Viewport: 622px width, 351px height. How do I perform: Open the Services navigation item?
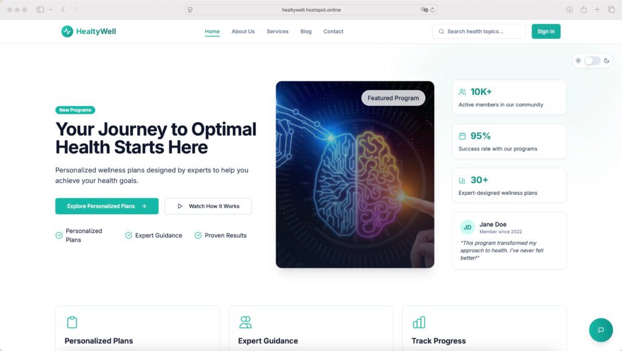click(277, 32)
